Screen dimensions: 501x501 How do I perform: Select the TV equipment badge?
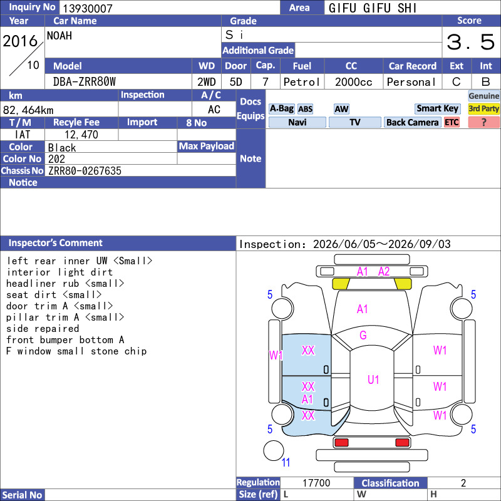(354, 122)
